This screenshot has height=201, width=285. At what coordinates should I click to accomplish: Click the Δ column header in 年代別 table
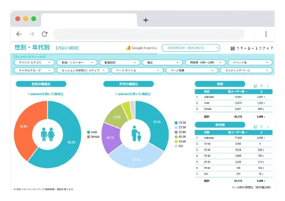click(x=262, y=132)
